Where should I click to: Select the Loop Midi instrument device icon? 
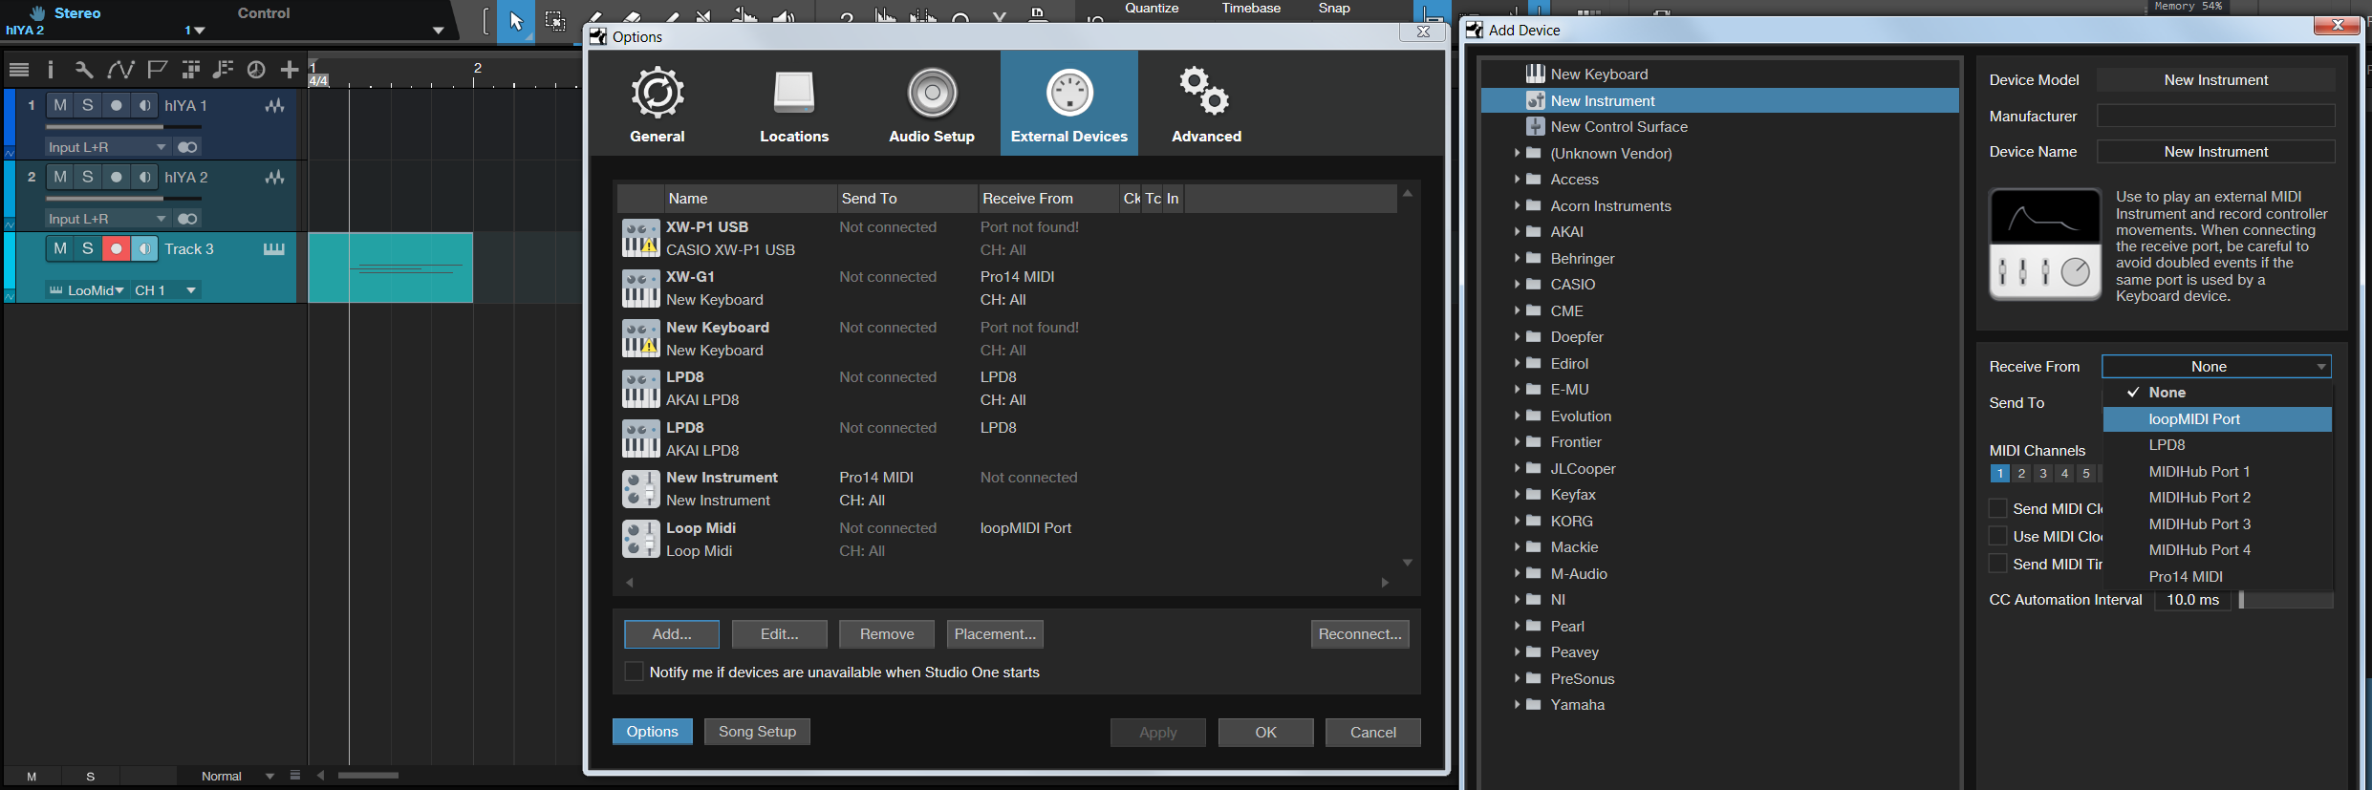point(640,540)
